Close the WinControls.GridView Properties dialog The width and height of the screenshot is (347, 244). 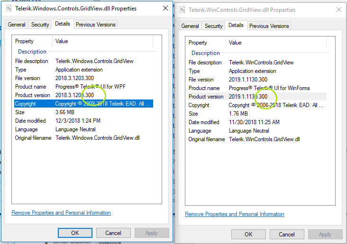tap(339, 9)
